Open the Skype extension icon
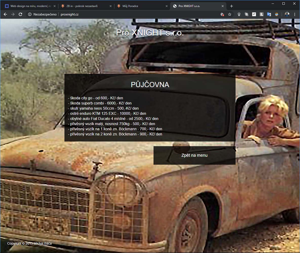This screenshot has height=253, width=300. (246, 14)
